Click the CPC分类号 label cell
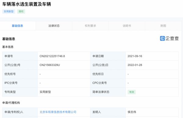183x118 pixels. pos(108,83)
